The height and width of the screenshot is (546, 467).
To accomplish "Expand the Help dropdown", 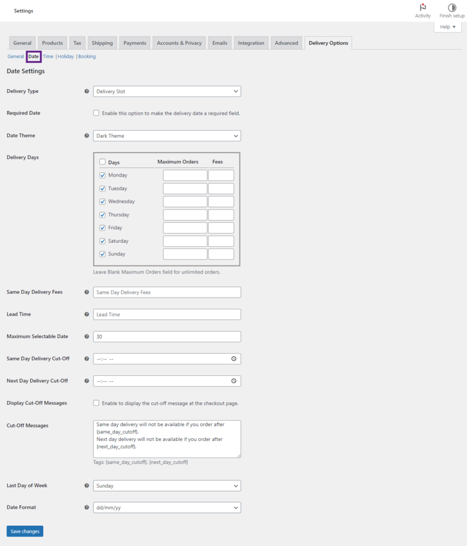I will coord(447,27).
